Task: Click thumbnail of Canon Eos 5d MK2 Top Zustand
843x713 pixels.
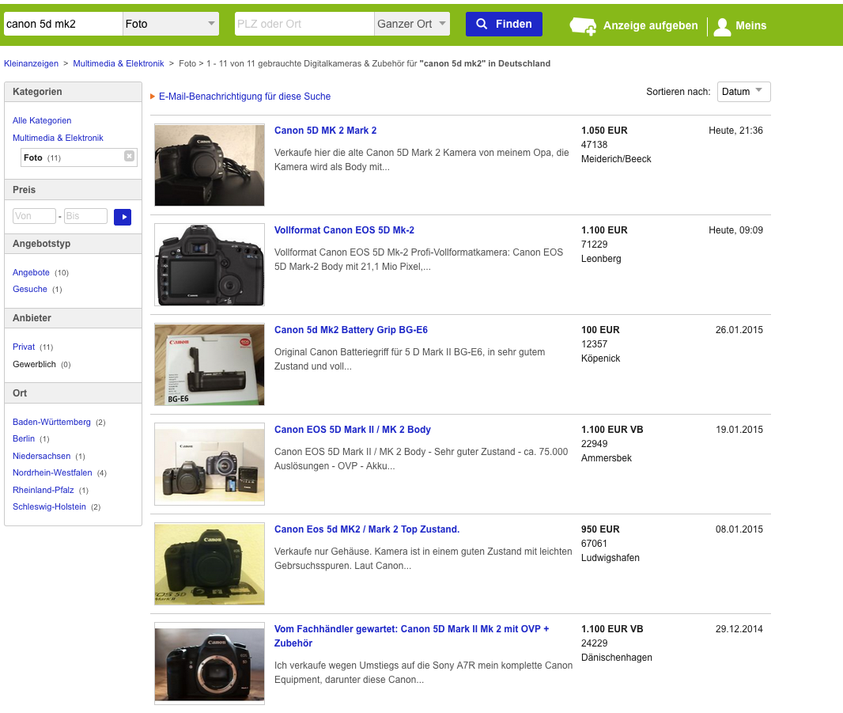Action: [209, 563]
